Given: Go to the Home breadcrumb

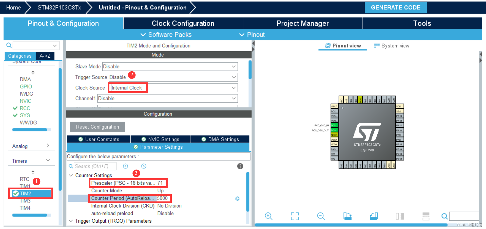Looking at the screenshot, I should coord(13,8).
